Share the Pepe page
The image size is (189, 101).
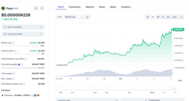[x=42, y=8]
